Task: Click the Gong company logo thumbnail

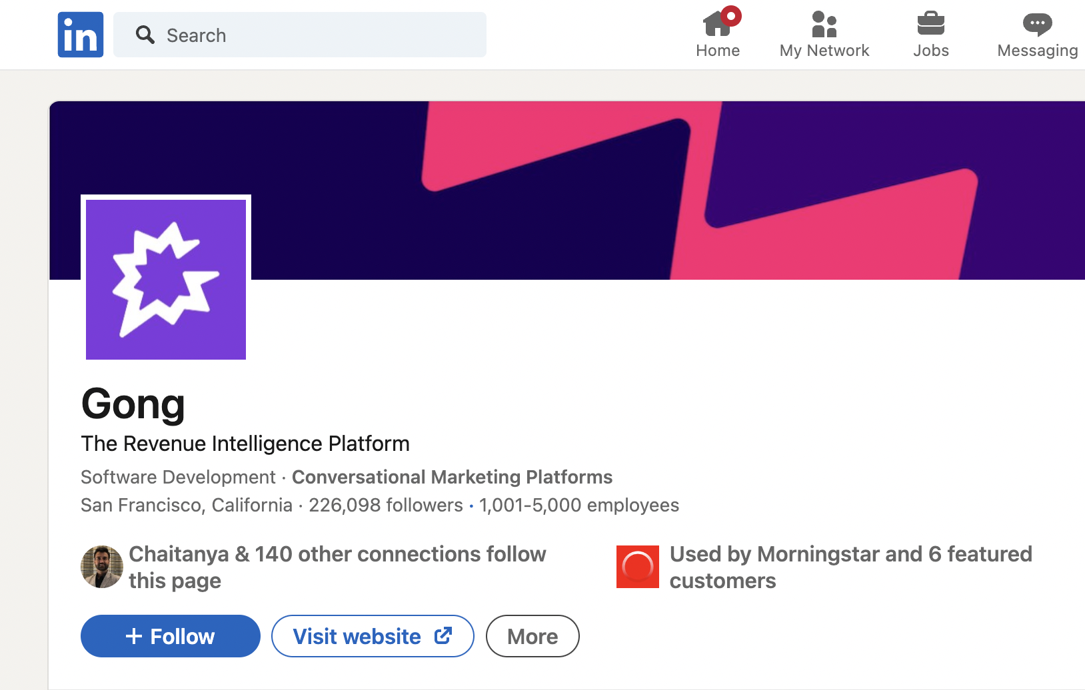Action: point(166,280)
